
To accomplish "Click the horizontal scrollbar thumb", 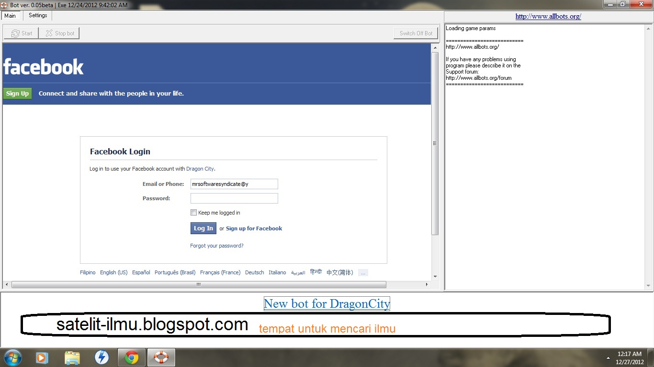I will pyautogui.click(x=199, y=284).
